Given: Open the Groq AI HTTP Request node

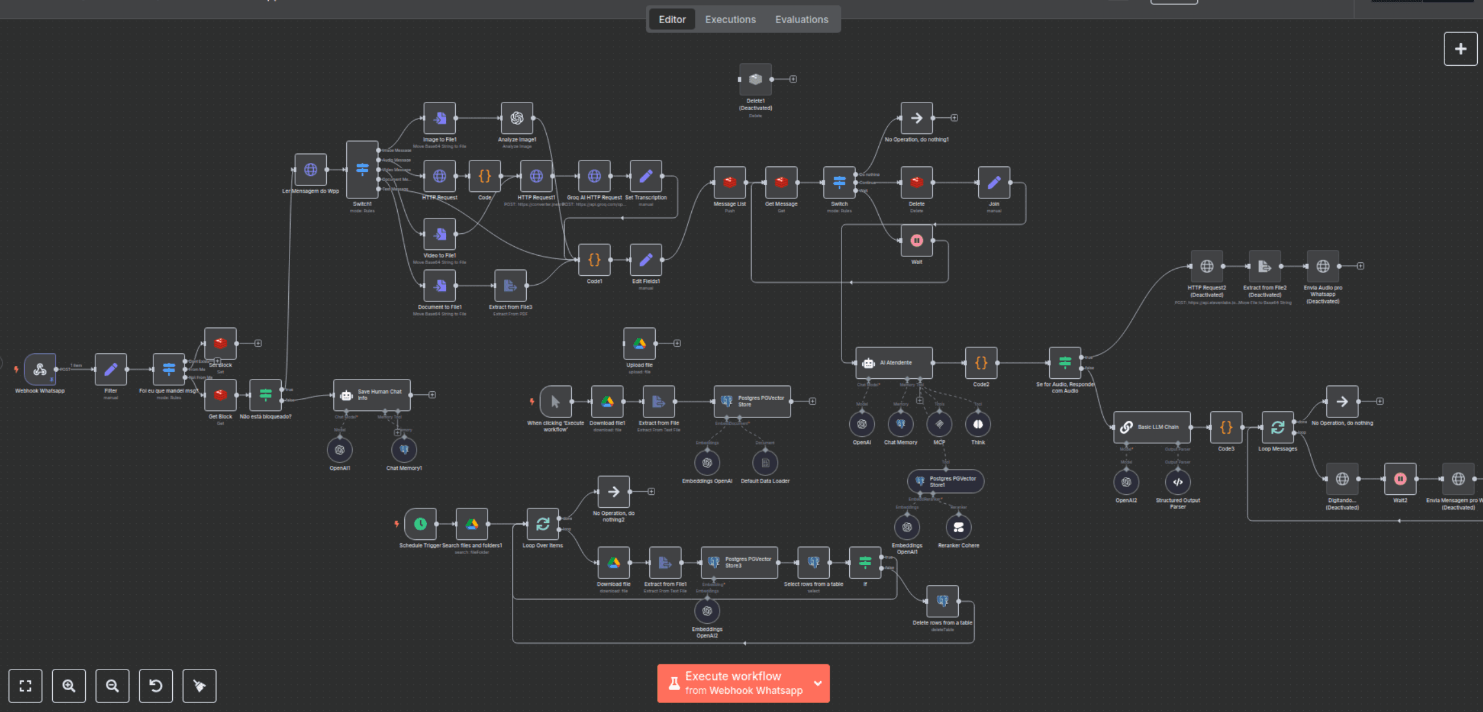Looking at the screenshot, I should [594, 176].
